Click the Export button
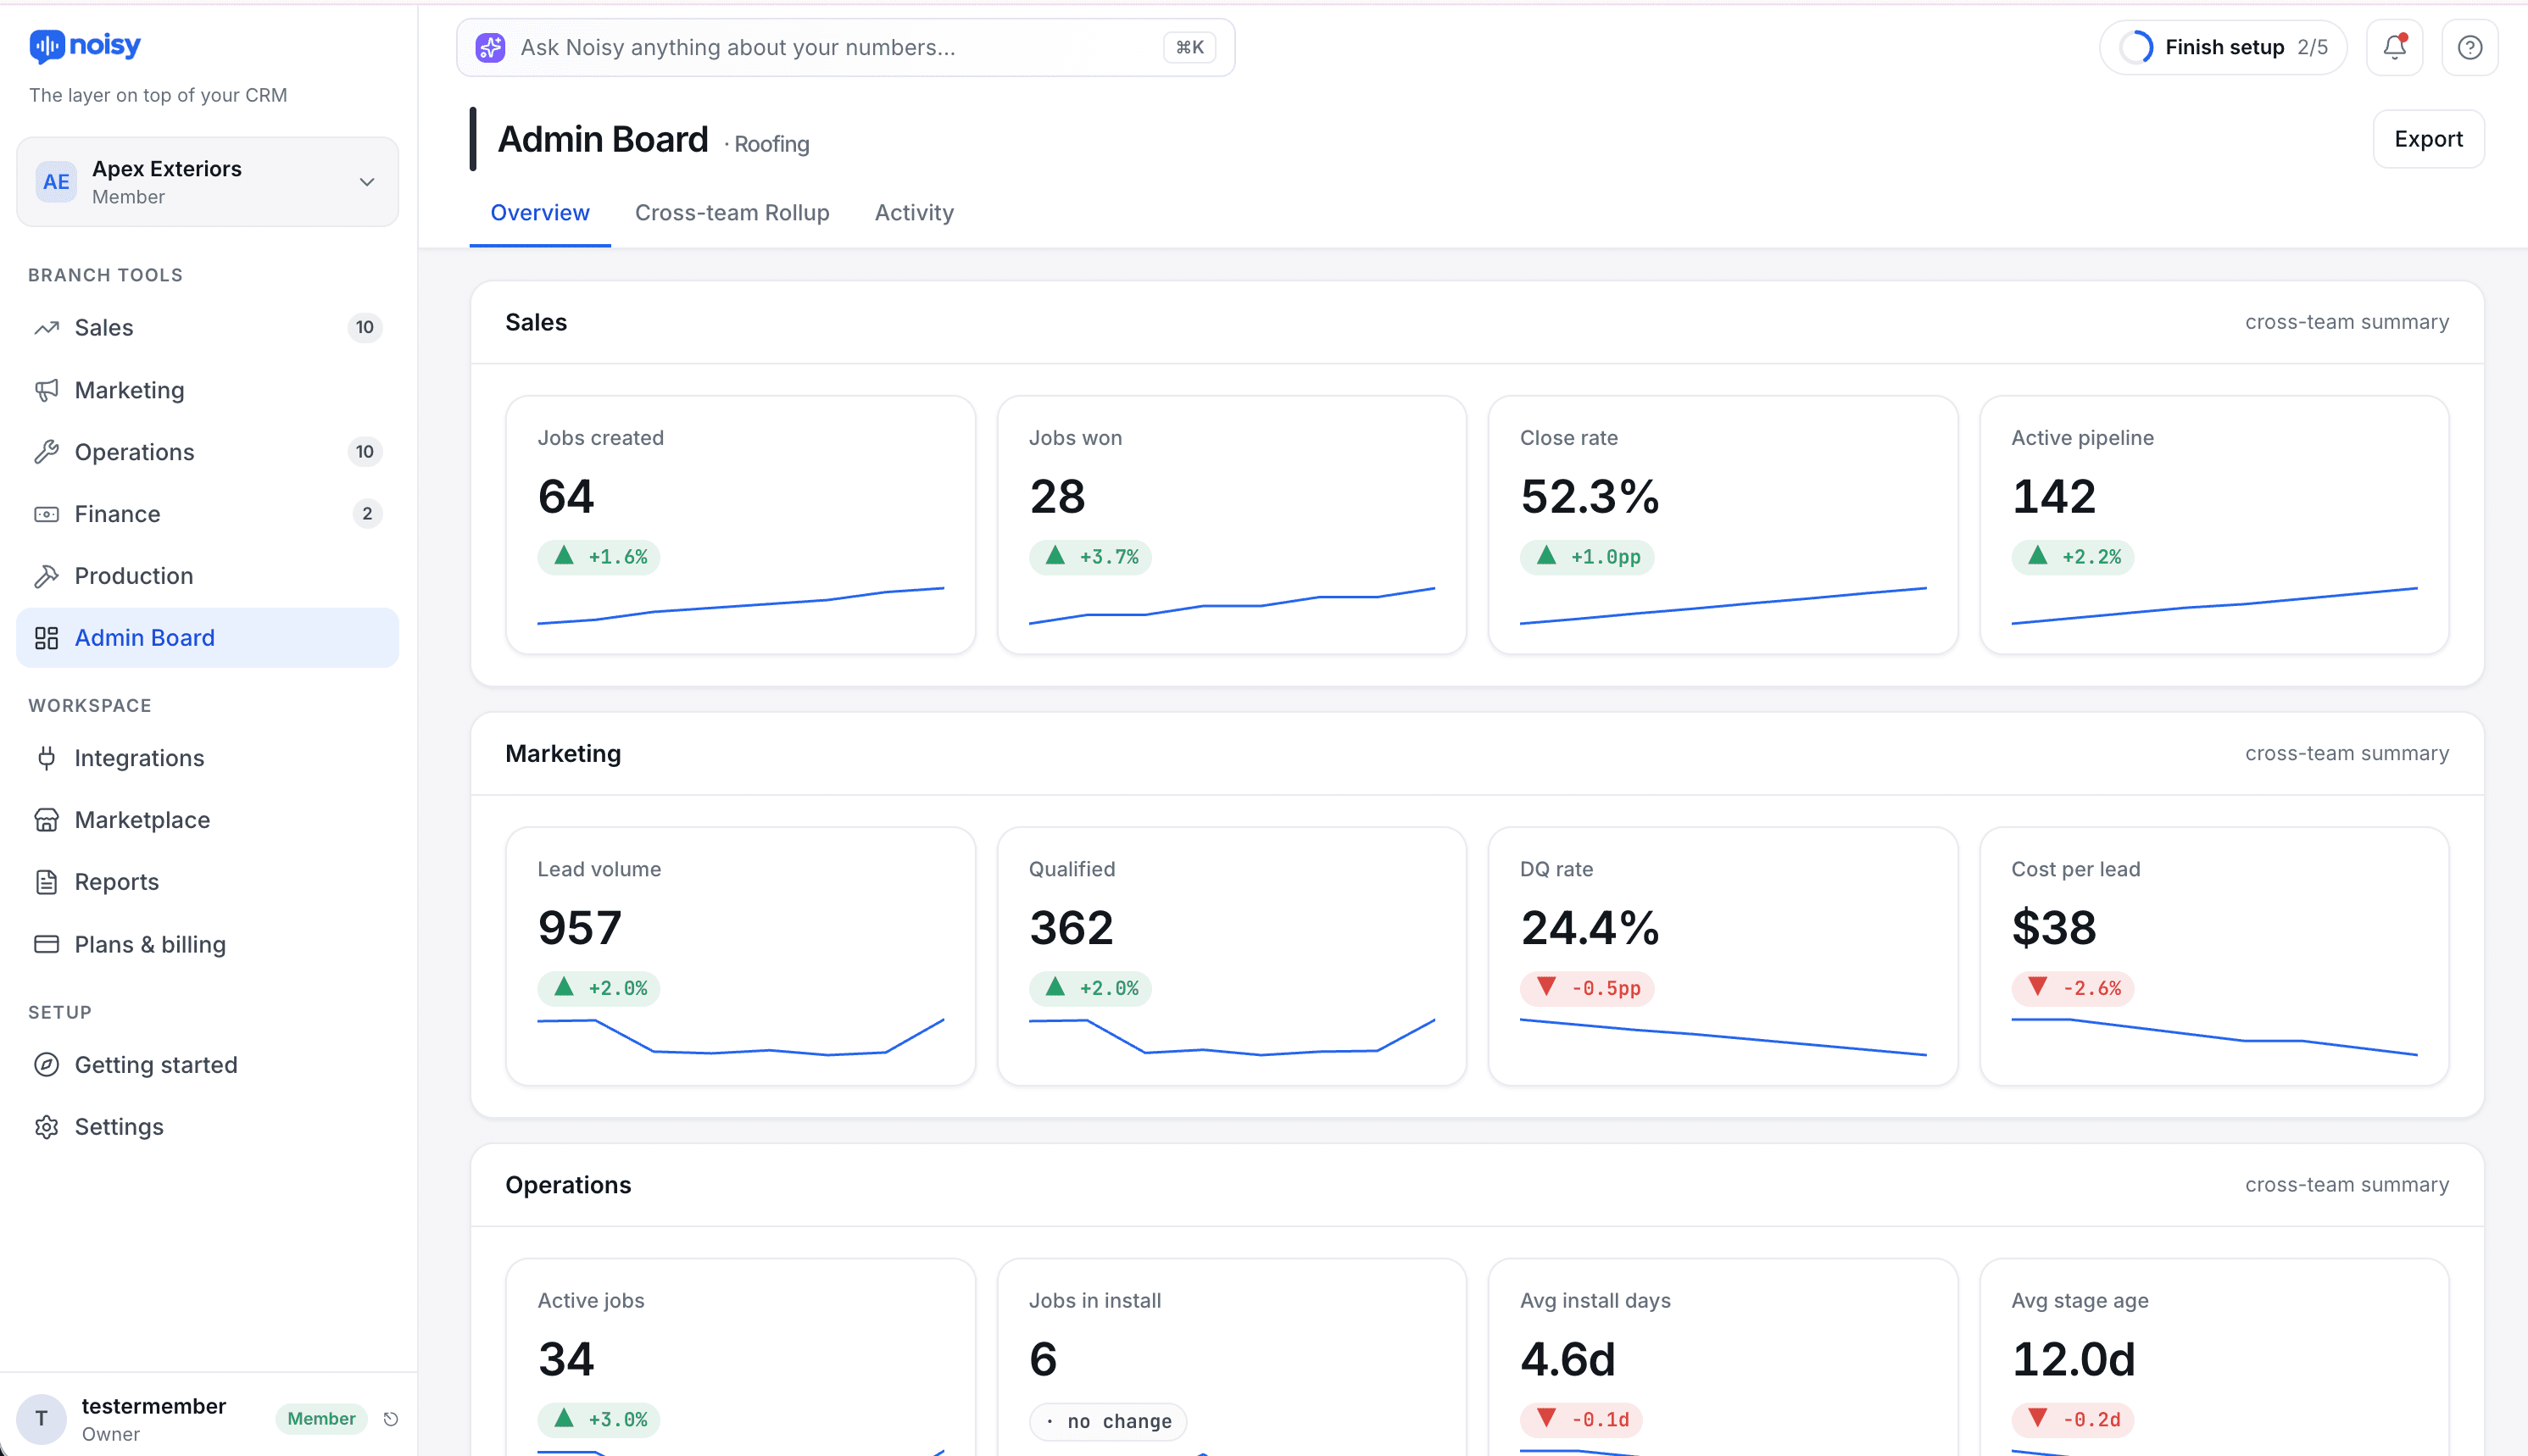This screenshot has width=2528, height=1456. click(2428, 139)
